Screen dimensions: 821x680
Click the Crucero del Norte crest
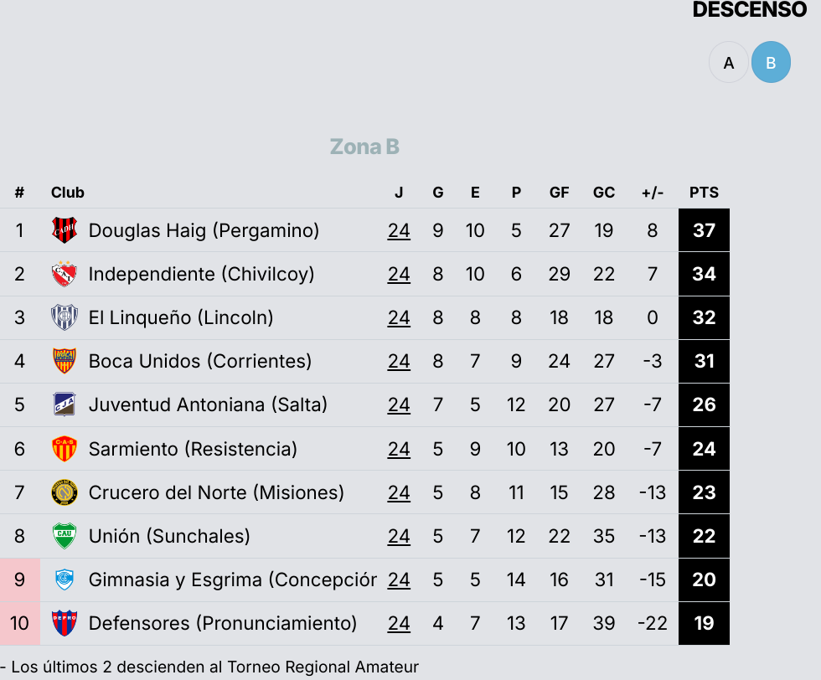click(65, 492)
